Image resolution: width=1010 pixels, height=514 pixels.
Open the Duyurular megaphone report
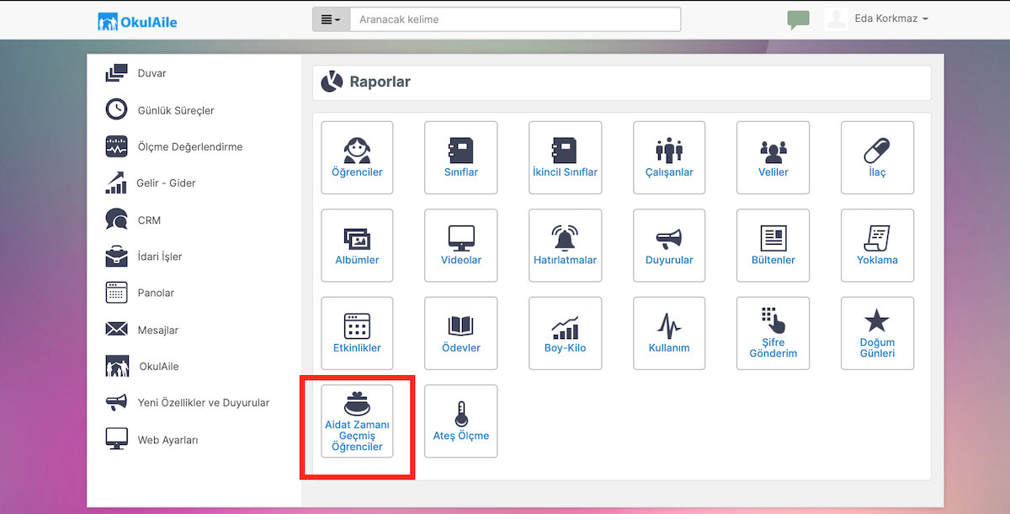click(669, 245)
